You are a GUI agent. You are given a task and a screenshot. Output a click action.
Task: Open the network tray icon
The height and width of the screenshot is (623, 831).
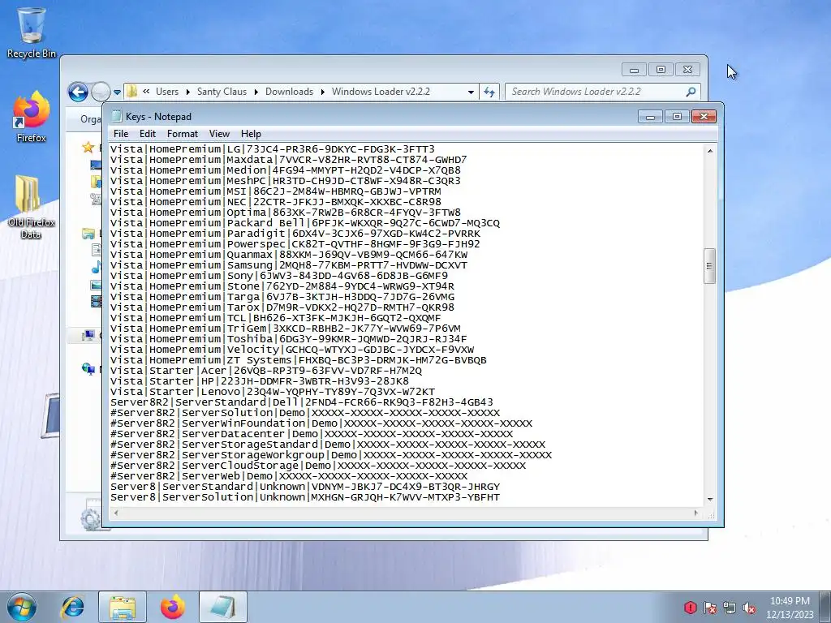(730, 608)
